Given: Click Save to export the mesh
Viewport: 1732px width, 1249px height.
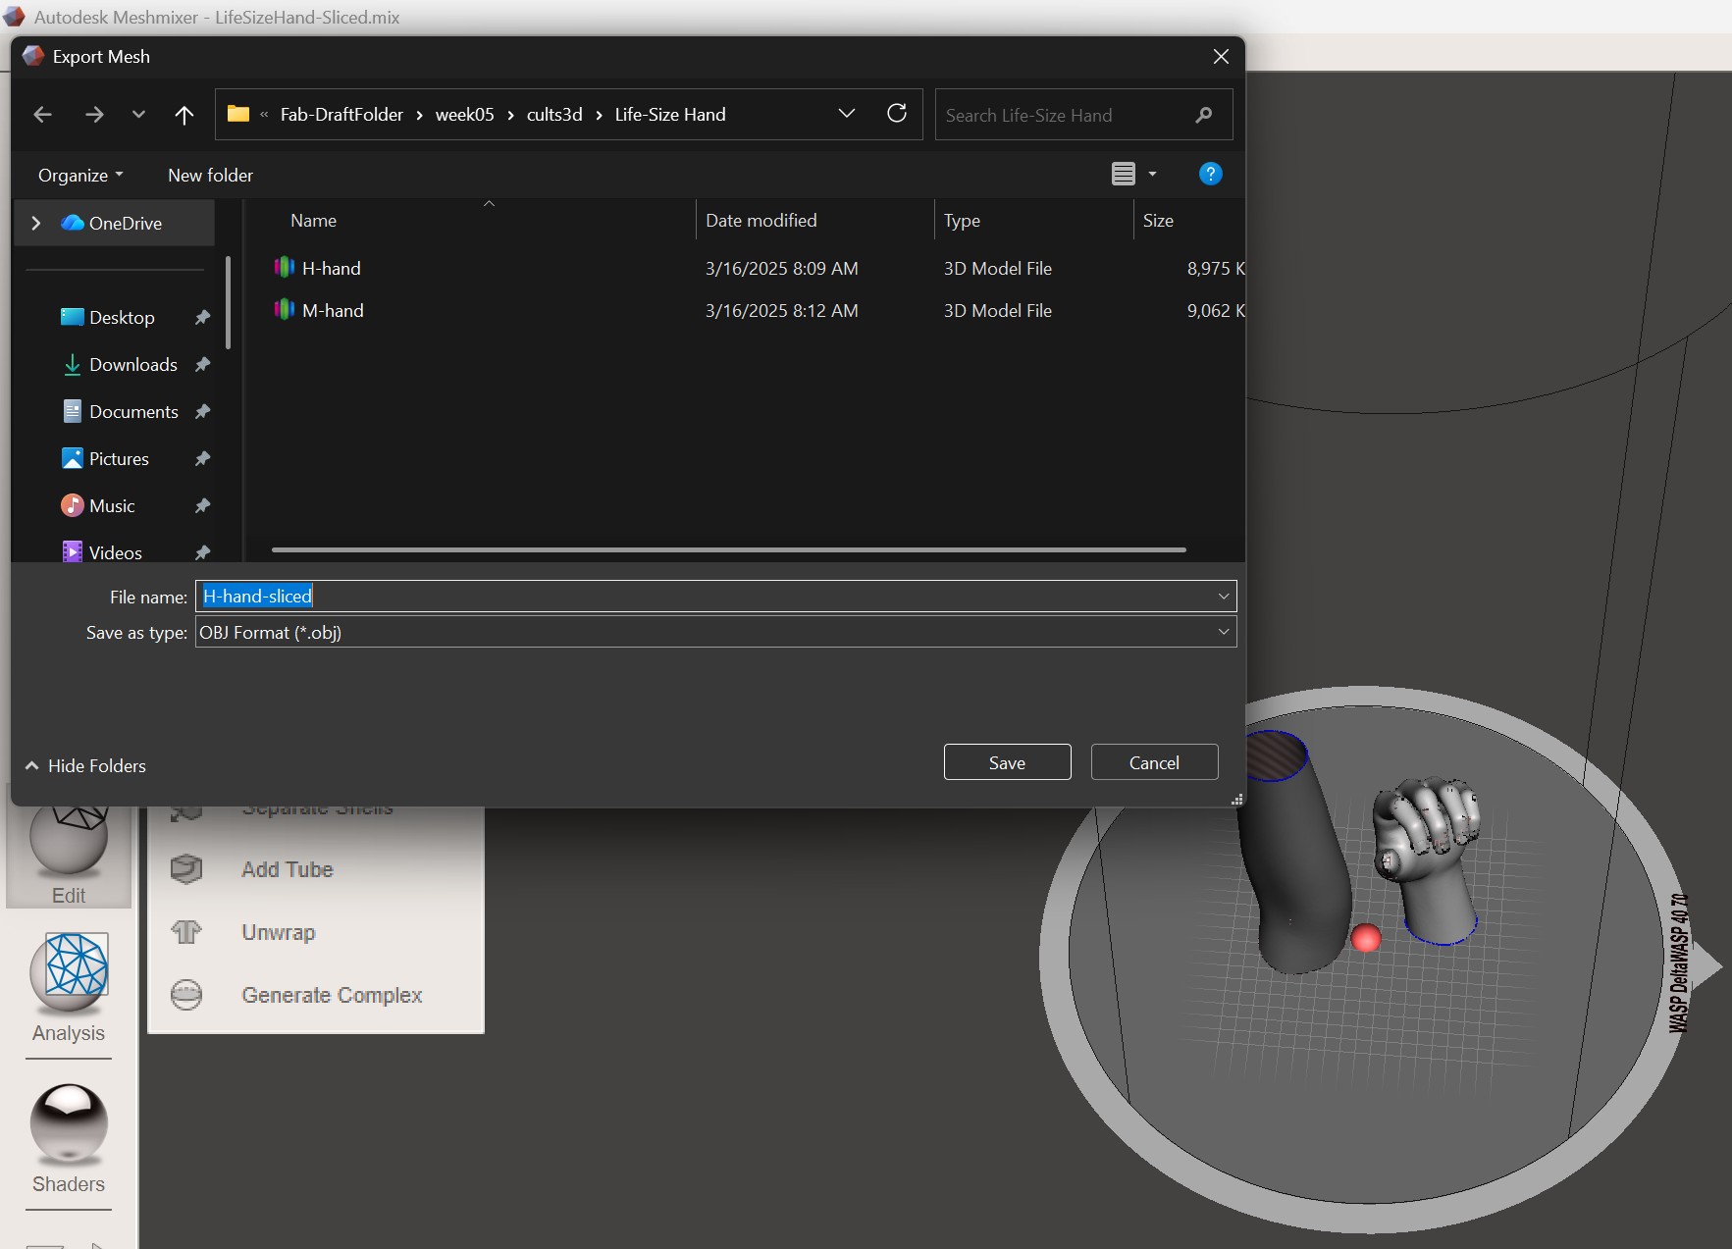Looking at the screenshot, I should [x=1007, y=762].
